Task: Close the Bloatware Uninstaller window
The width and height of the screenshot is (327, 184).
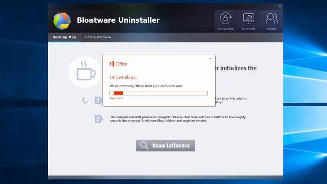Action: coord(280,6)
